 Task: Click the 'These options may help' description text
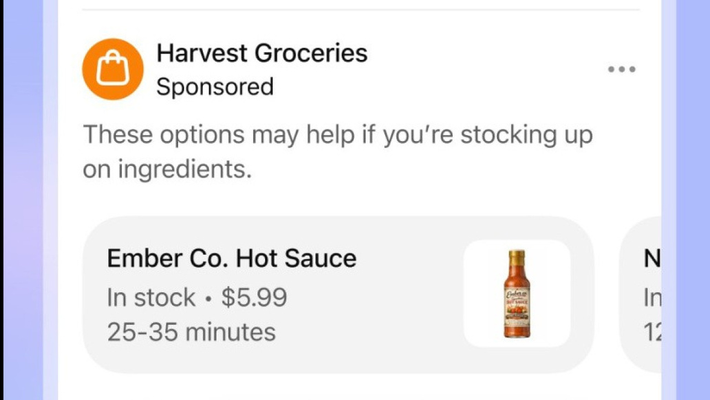[x=337, y=135]
